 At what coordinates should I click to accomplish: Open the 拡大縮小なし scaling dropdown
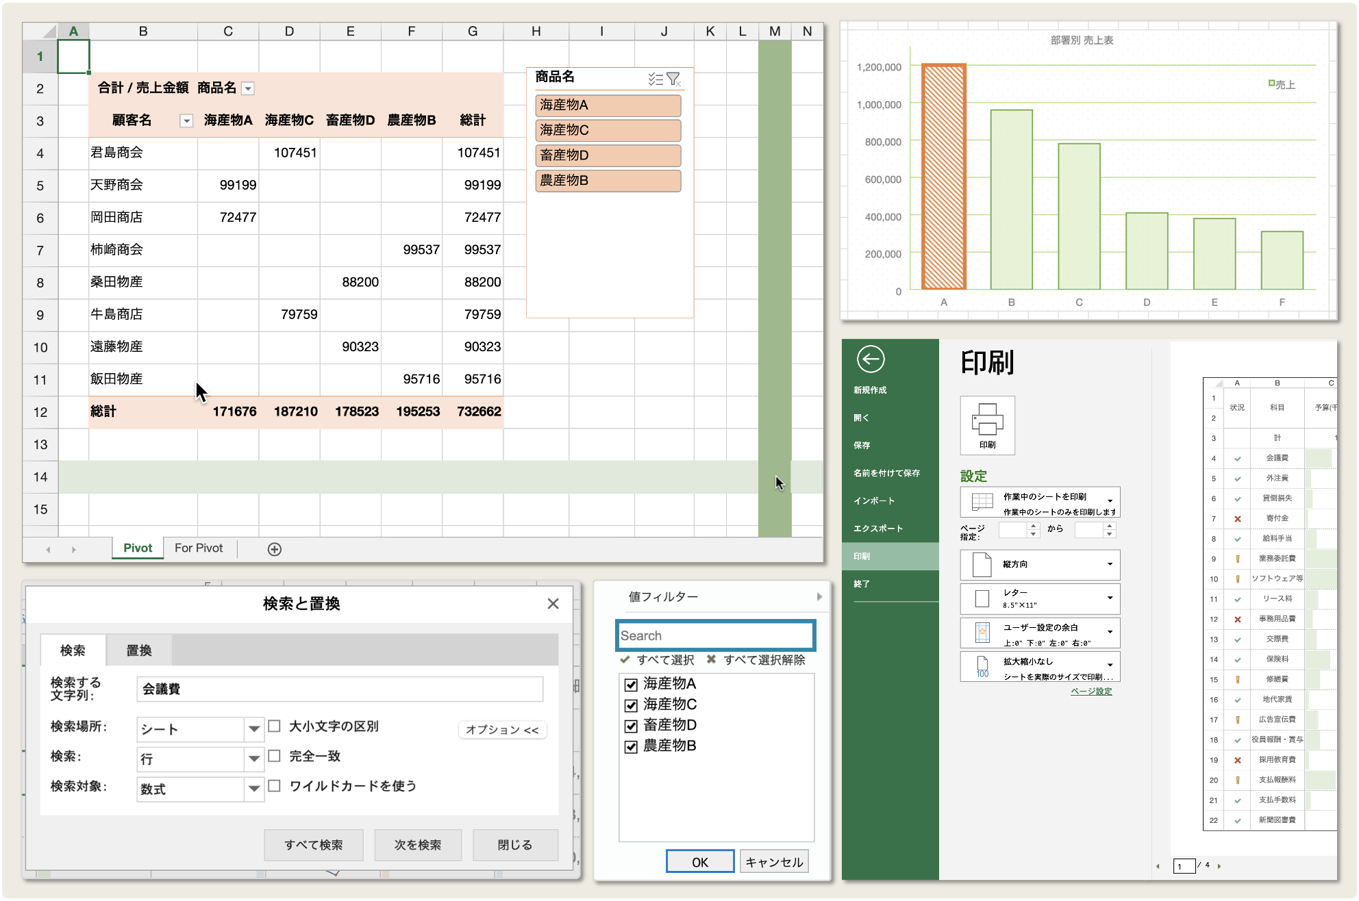1110,665
